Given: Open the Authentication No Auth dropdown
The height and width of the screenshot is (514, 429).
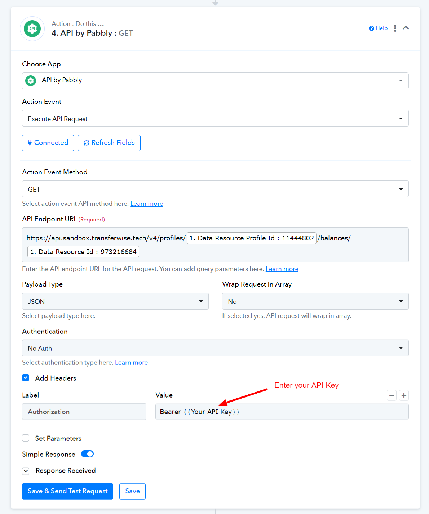Looking at the screenshot, I should click(x=215, y=348).
